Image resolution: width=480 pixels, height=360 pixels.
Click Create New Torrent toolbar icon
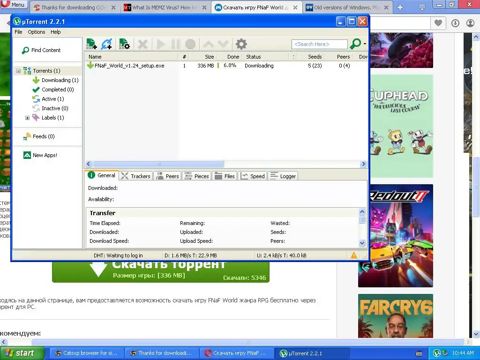click(x=124, y=44)
